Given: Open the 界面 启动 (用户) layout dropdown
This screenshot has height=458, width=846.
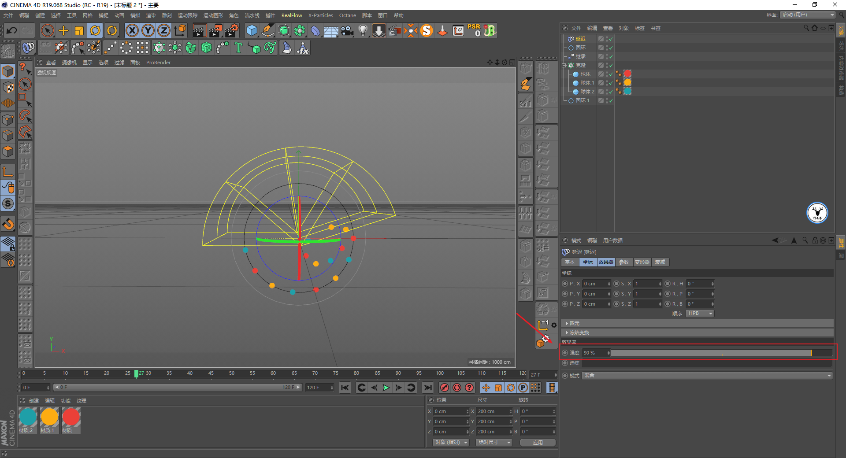Looking at the screenshot, I should (808, 15).
